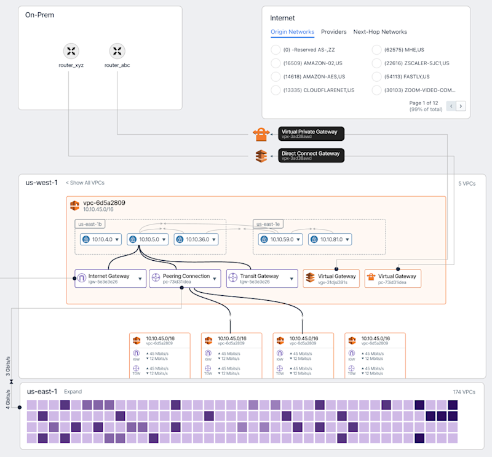The image size is (492, 457).
Task: Click the TGW icon in first VPC card
Action: tap(136, 368)
